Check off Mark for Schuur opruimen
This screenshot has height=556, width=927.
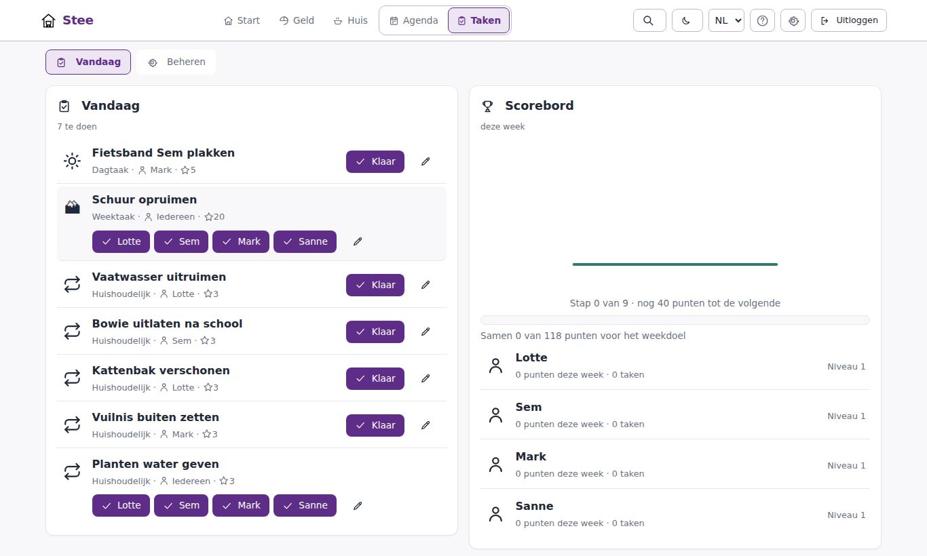241,241
